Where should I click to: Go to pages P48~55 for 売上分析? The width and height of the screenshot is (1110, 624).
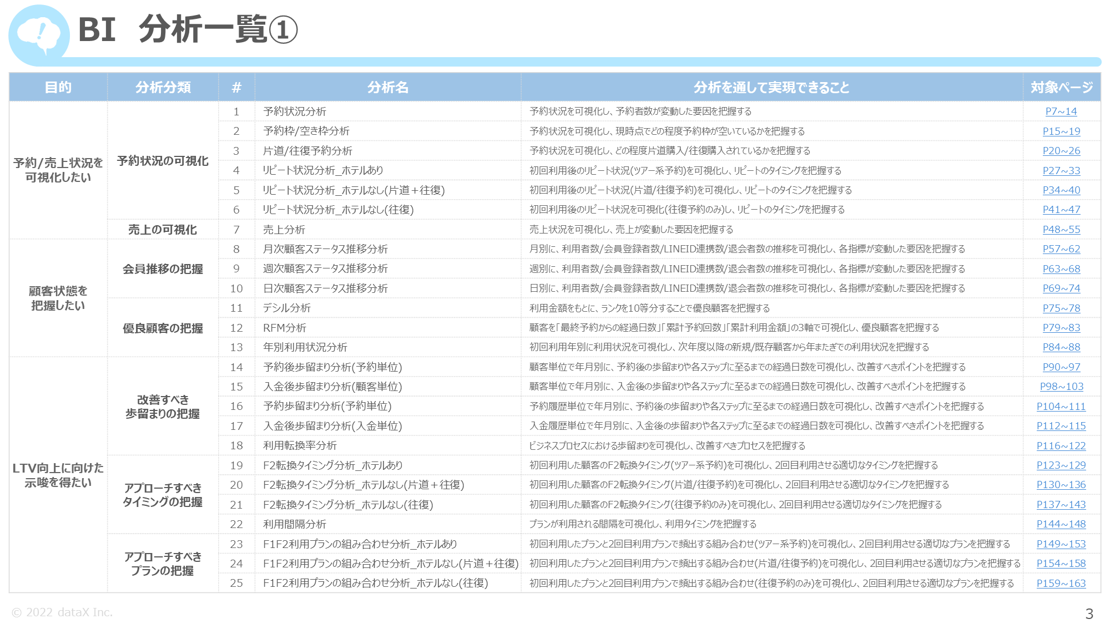tap(1061, 230)
